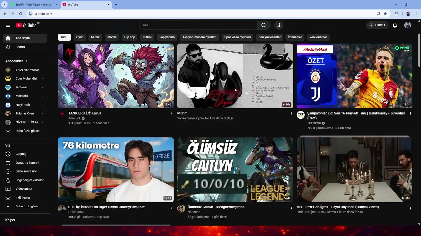Open Chrome three-dot menu
The image size is (421, 236).
coord(416,14)
